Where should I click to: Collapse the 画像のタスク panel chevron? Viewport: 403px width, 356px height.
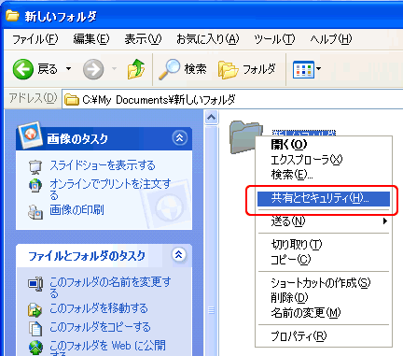(x=180, y=137)
